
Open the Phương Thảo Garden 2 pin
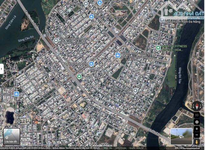point(91,16)
